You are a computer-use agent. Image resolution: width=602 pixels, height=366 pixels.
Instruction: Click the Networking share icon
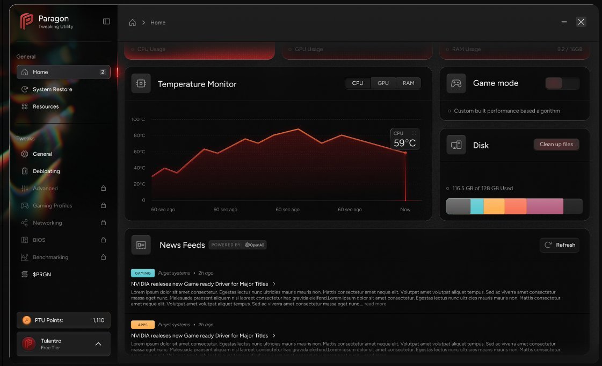(x=25, y=223)
